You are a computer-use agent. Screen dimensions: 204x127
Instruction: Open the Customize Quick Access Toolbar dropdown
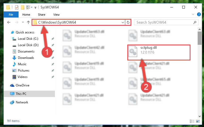[35, 7]
